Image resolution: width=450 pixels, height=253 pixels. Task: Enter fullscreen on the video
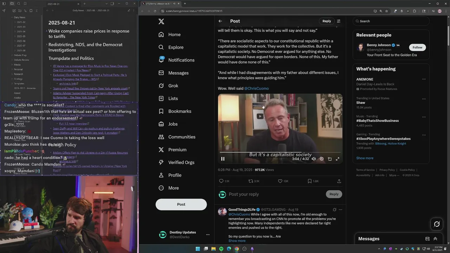pyautogui.click(x=337, y=159)
